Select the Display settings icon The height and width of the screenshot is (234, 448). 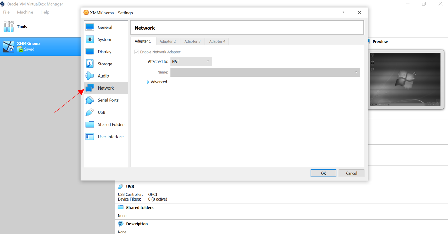tap(90, 51)
